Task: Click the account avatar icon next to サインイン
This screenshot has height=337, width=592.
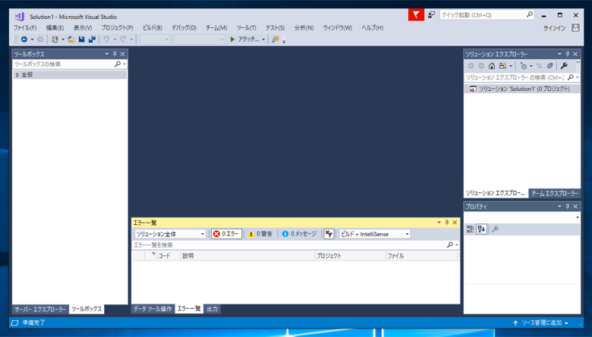Action: 575,28
